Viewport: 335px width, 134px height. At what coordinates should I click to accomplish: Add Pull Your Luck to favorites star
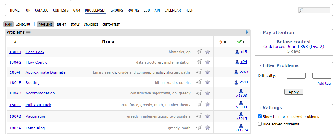pyautogui.click(x=207, y=105)
